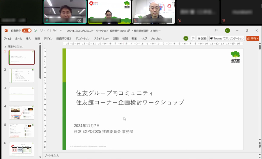Open the 表示 tab
The image size is (262, 159).
pos(134,39)
